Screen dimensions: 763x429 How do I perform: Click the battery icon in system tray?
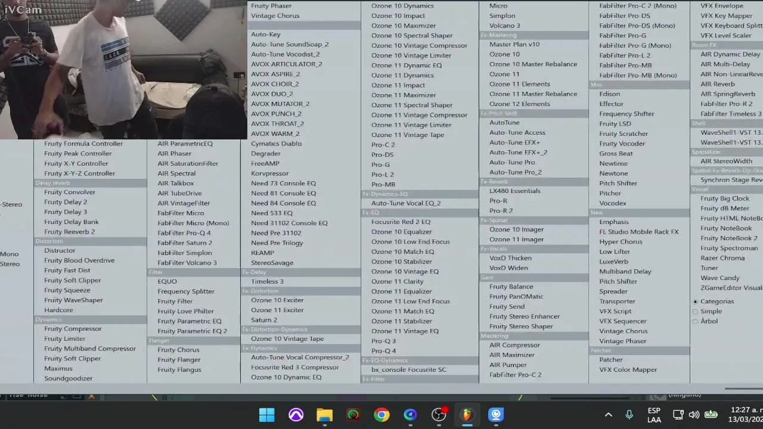click(711, 415)
